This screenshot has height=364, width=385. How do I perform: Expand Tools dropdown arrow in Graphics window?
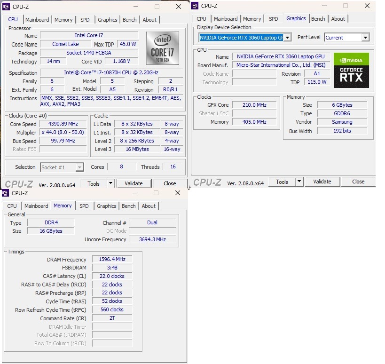(299, 182)
